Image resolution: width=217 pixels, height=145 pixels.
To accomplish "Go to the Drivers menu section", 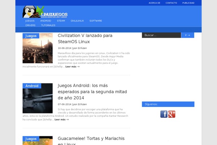I will [30, 25].
